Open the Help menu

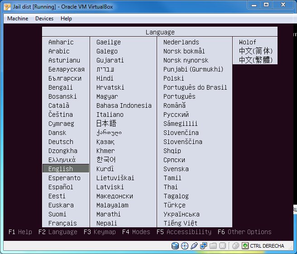[66, 19]
